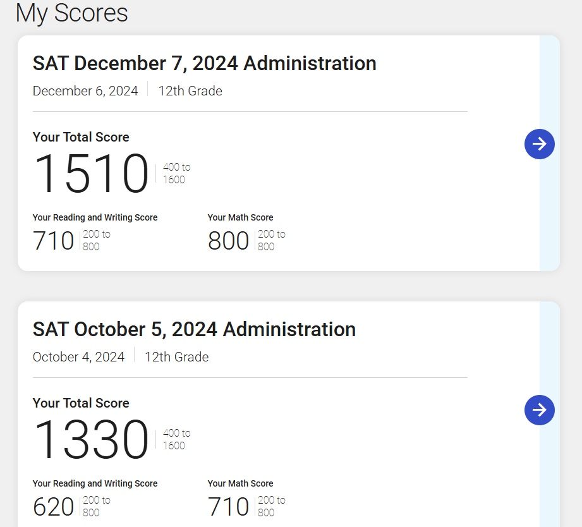Viewport: 582px width, 527px height.
Task: Click Your Total Score label above 1510
Action: (81, 137)
